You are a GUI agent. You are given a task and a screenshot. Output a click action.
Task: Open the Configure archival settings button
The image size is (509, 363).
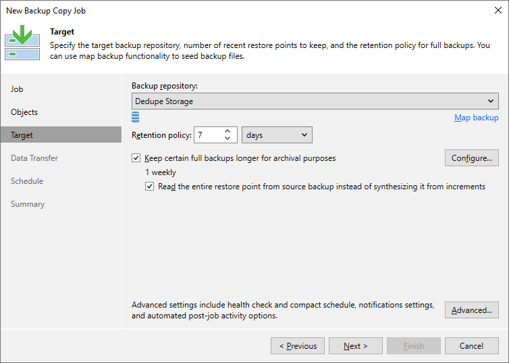pos(471,158)
